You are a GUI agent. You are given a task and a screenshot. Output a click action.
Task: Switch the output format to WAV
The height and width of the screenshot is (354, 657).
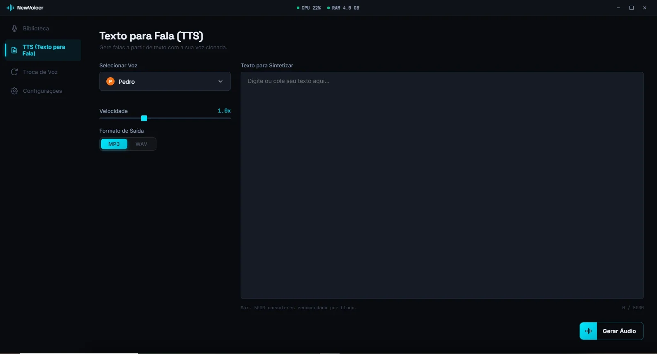(x=141, y=144)
